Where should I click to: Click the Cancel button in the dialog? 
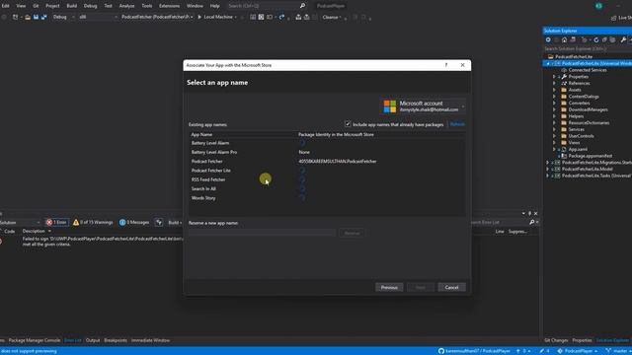451,287
